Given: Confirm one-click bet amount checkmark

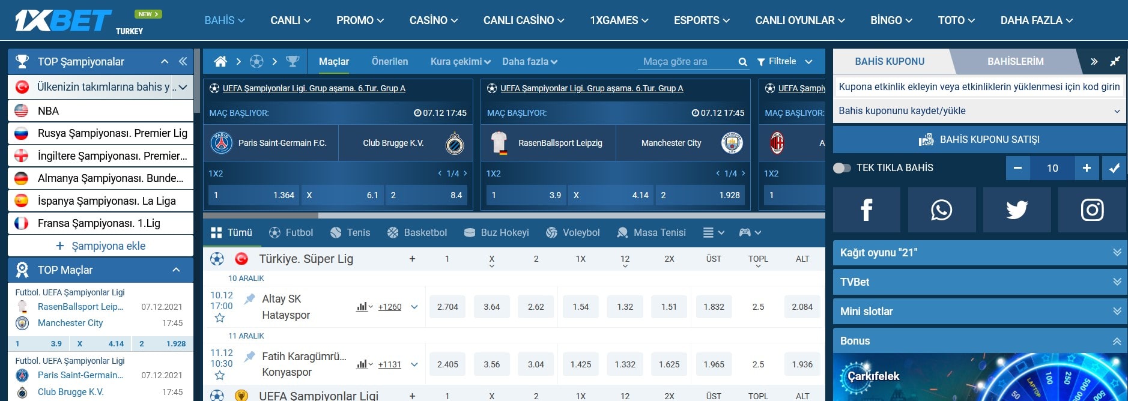Looking at the screenshot, I should tap(1114, 168).
